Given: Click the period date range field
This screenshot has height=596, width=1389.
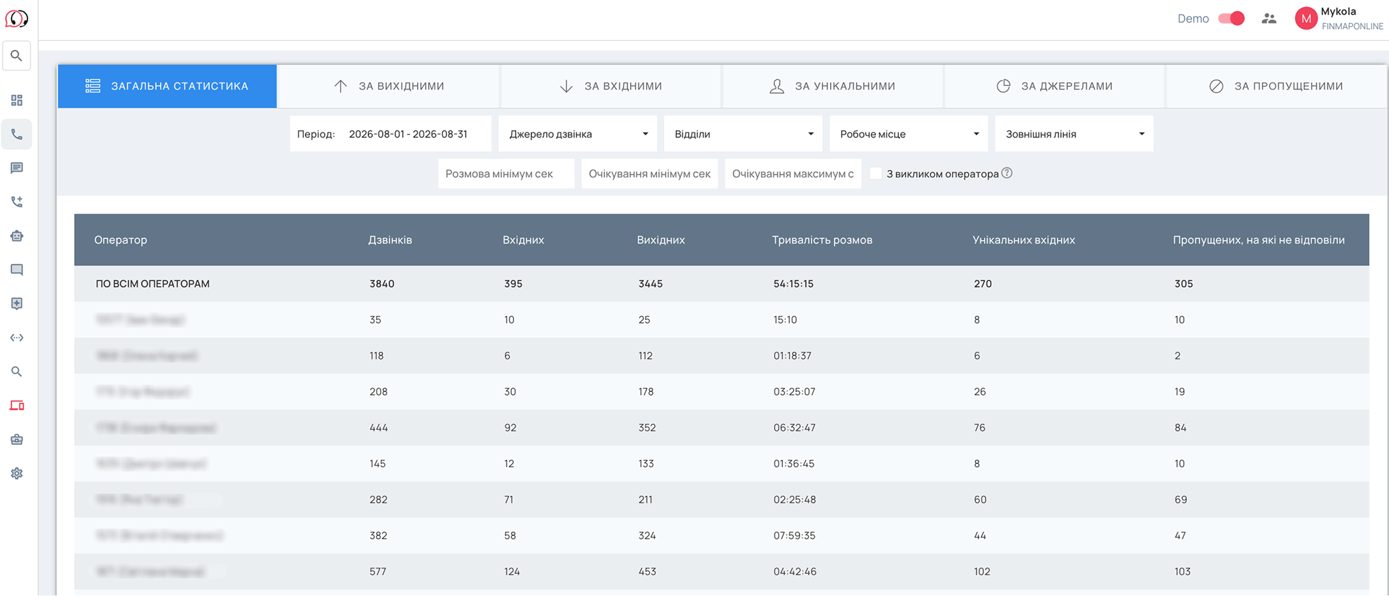Looking at the screenshot, I should [390, 134].
